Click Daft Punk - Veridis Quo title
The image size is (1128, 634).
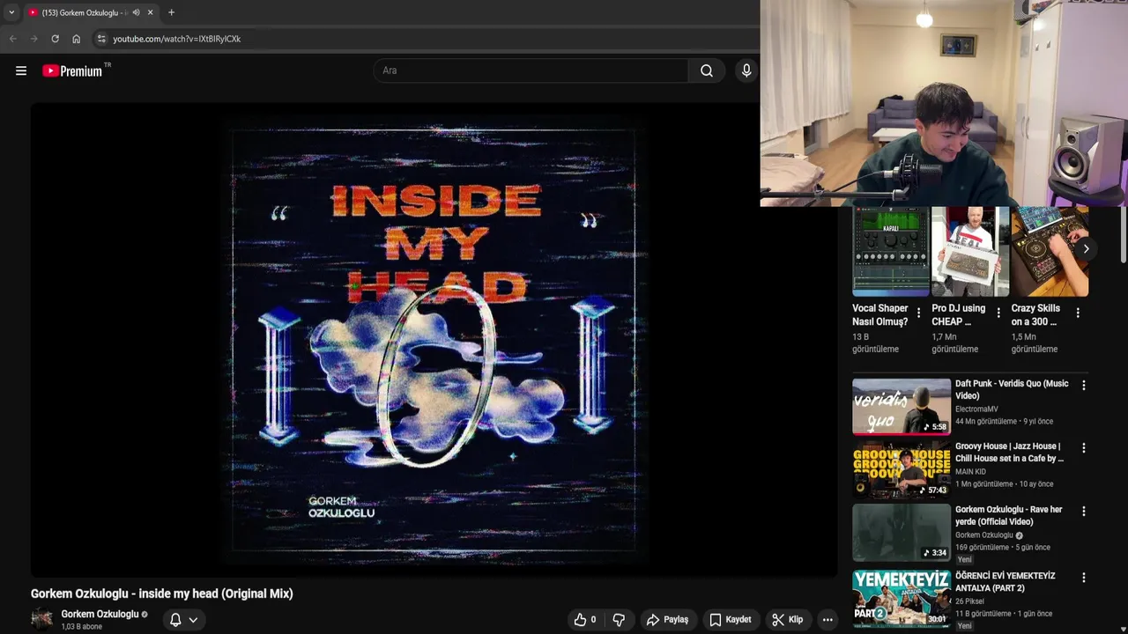click(x=1012, y=389)
